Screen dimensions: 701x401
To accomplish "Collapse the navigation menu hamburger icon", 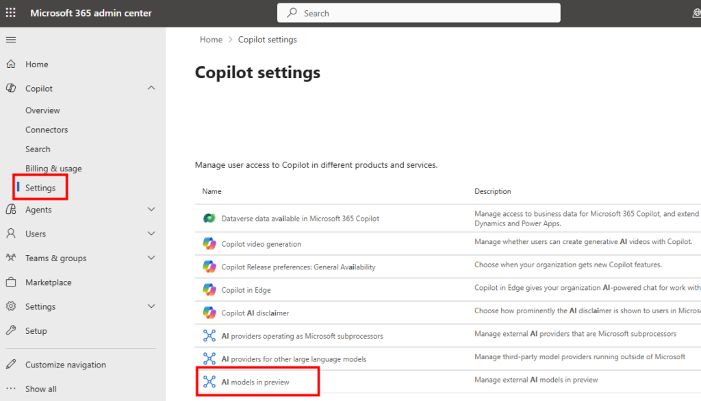I will (x=11, y=40).
